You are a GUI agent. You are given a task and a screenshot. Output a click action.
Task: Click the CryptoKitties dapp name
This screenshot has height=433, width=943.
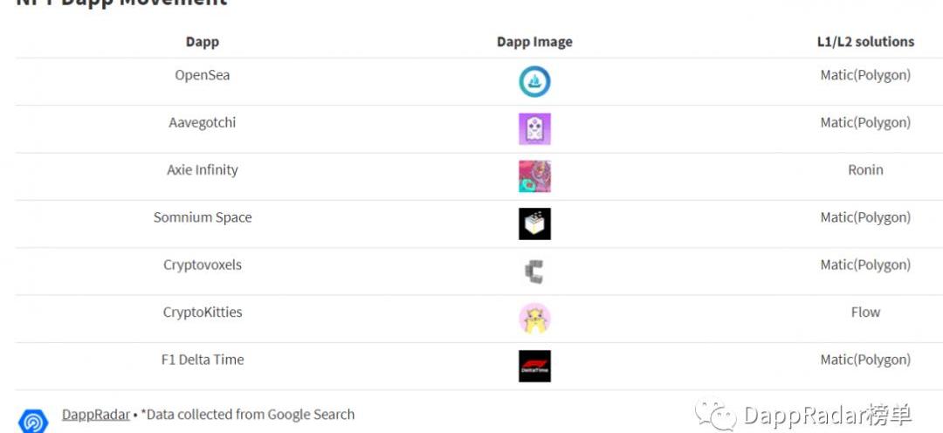tap(203, 312)
